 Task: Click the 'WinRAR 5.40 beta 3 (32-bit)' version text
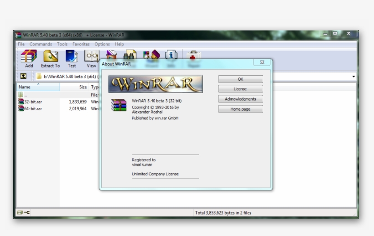(157, 101)
